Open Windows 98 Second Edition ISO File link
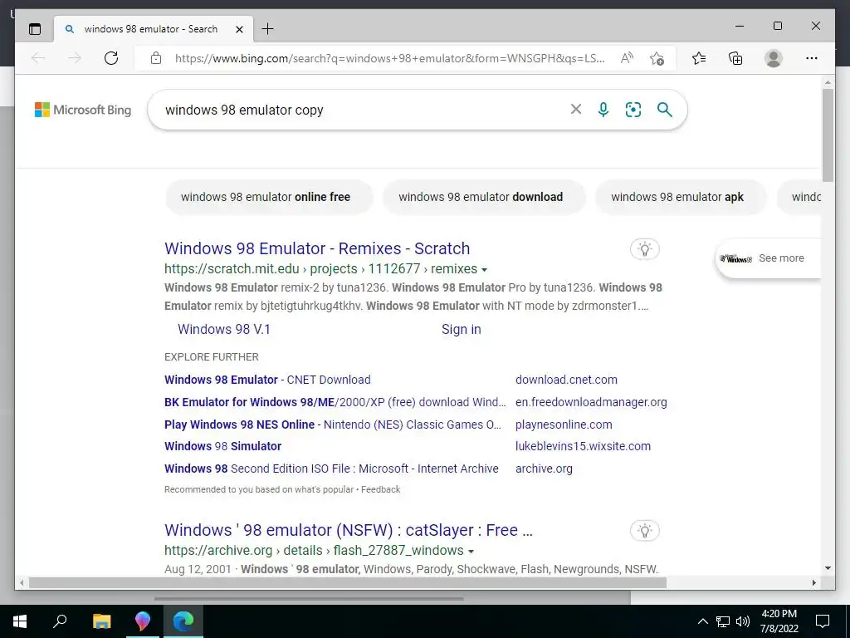Viewport: 850px width, 638px height. pos(331,469)
